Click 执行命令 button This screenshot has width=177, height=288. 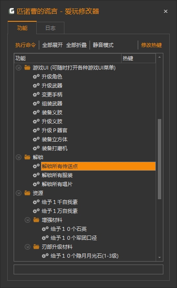point(26,45)
